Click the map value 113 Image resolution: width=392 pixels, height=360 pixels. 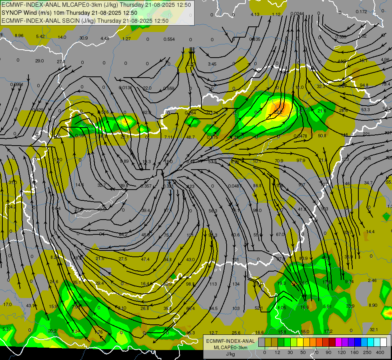click(213, 284)
